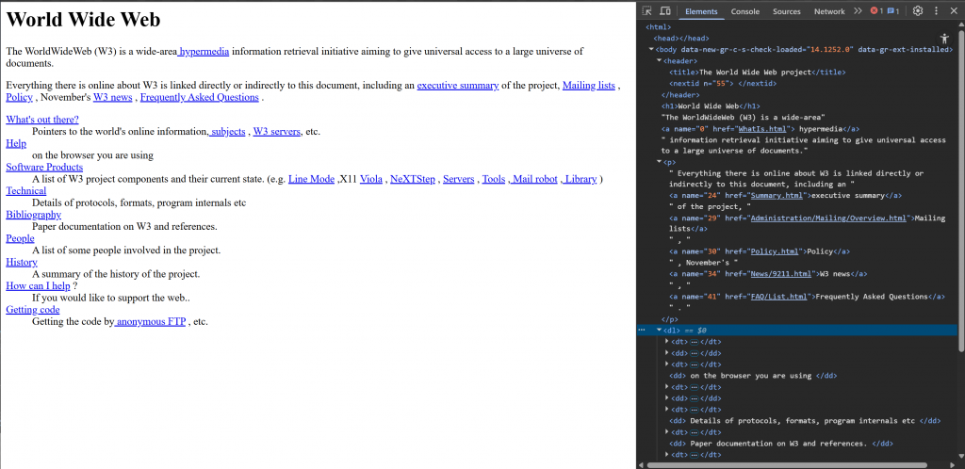
Task: Click the ellipsis beside the selected dl row
Action: [642, 330]
